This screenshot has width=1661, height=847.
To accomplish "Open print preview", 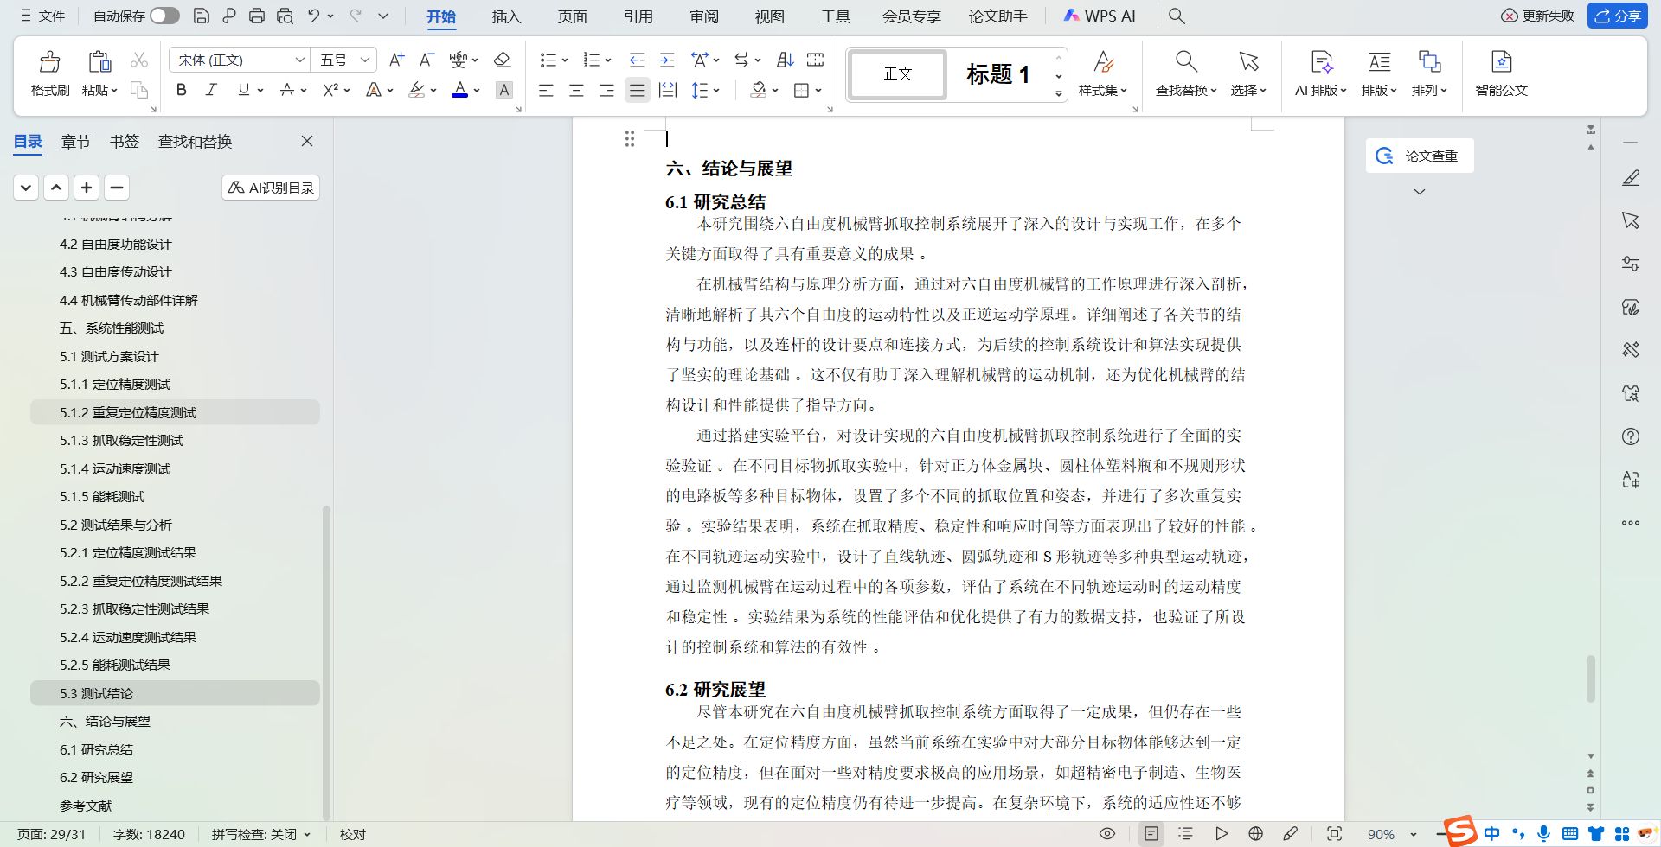I will coord(285,16).
